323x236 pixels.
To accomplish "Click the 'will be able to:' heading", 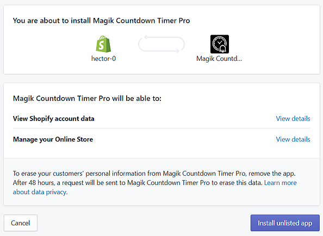I will 87,99.
